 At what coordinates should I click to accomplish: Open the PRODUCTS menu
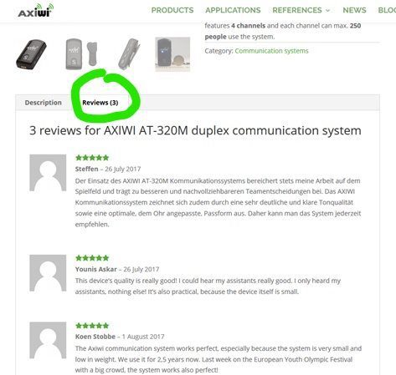172,10
